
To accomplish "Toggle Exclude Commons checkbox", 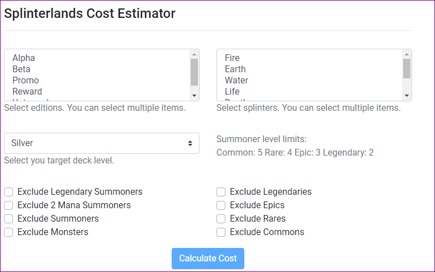I will (221, 232).
